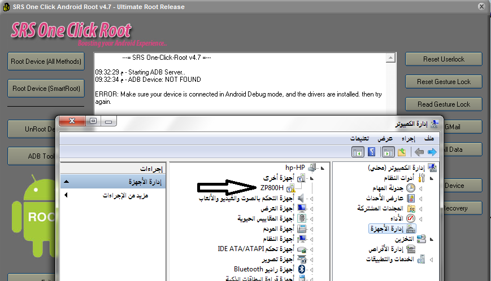Click the speaker icon for sound devices
This screenshot has width=491, height=281.
301,198
